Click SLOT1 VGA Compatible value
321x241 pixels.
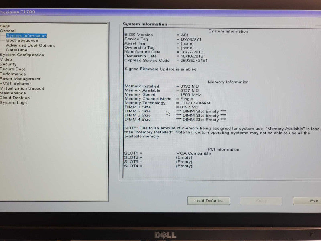[x=193, y=153]
